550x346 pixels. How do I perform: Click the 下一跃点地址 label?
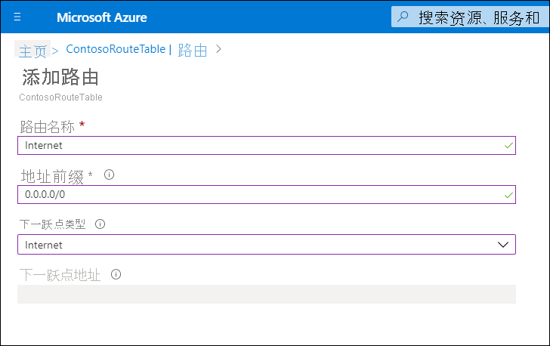60,275
